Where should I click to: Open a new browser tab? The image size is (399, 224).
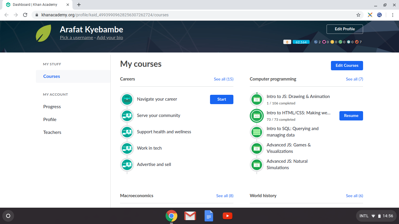point(79,5)
